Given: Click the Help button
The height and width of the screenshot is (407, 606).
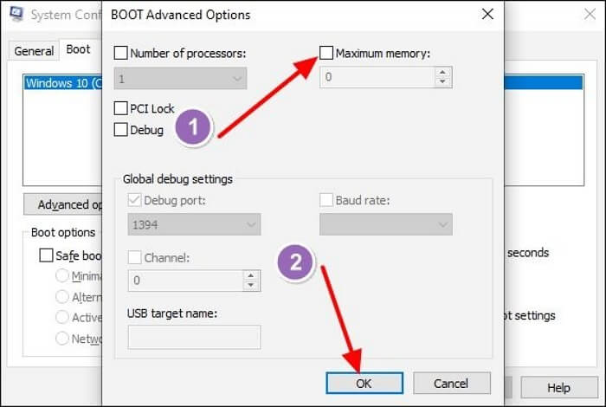Looking at the screenshot, I should (558, 387).
